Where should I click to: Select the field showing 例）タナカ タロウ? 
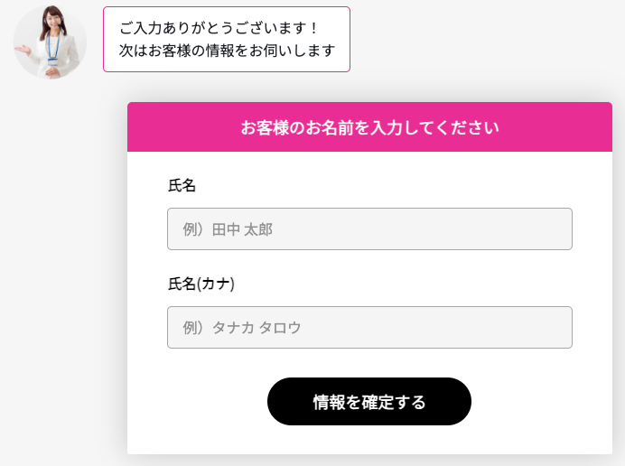(x=369, y=328)
